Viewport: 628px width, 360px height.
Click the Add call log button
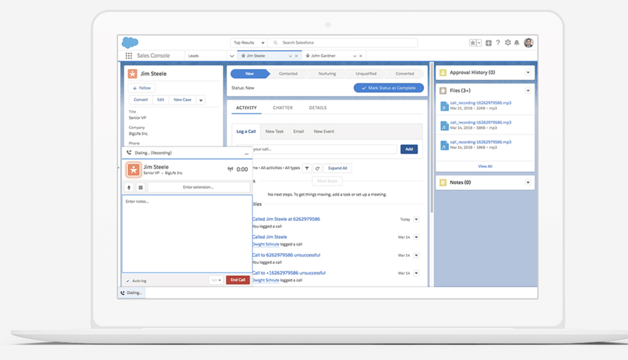point(409,149)
